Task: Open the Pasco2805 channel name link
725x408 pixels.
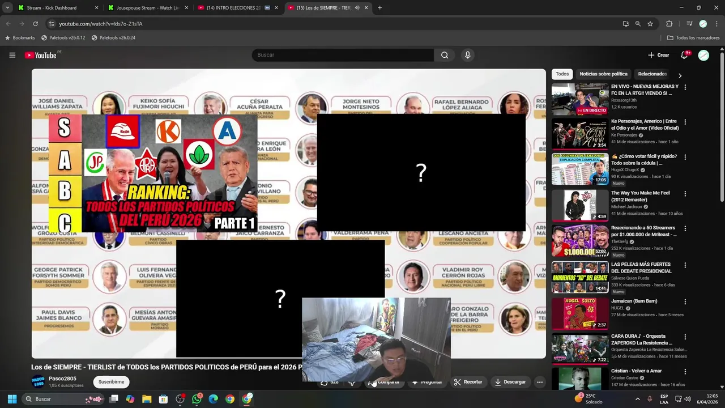Action: point(62,378)
